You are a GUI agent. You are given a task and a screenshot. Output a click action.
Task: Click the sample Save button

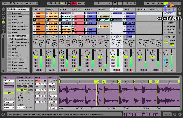(x=31, y=87)
